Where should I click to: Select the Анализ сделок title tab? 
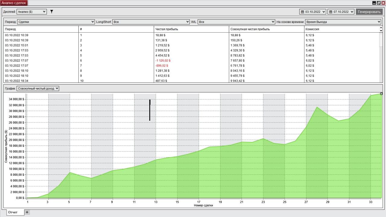[x=14, y=3]
